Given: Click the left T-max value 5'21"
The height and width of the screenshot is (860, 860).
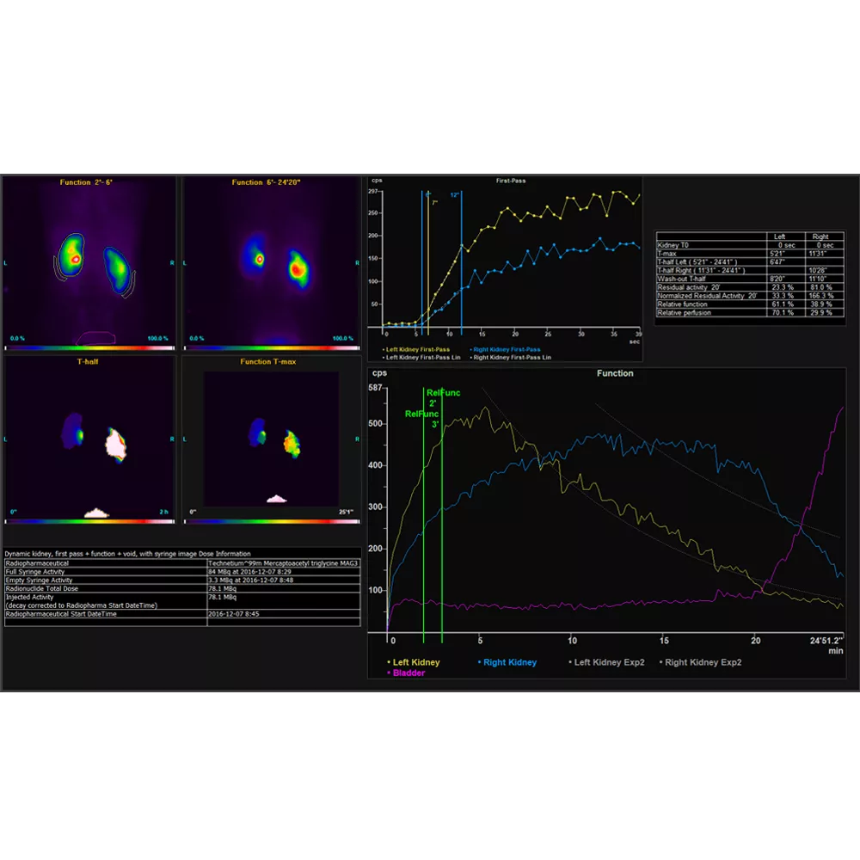Looking at the screenshot, I should 777,254.
